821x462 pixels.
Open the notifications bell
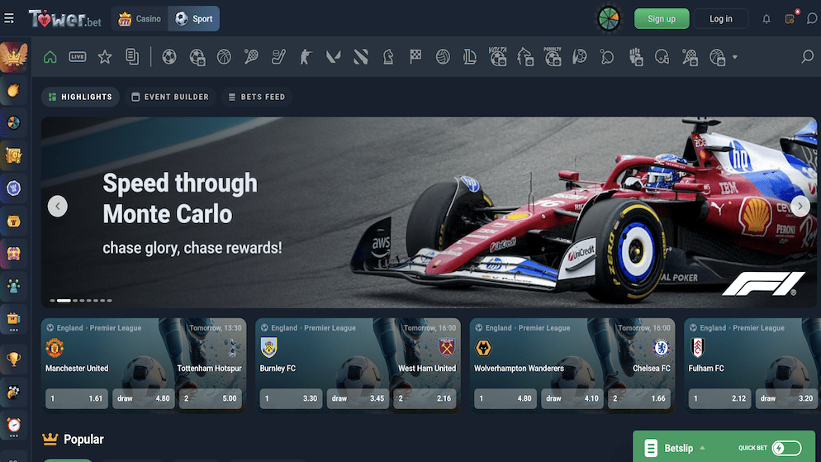point(766,19)
